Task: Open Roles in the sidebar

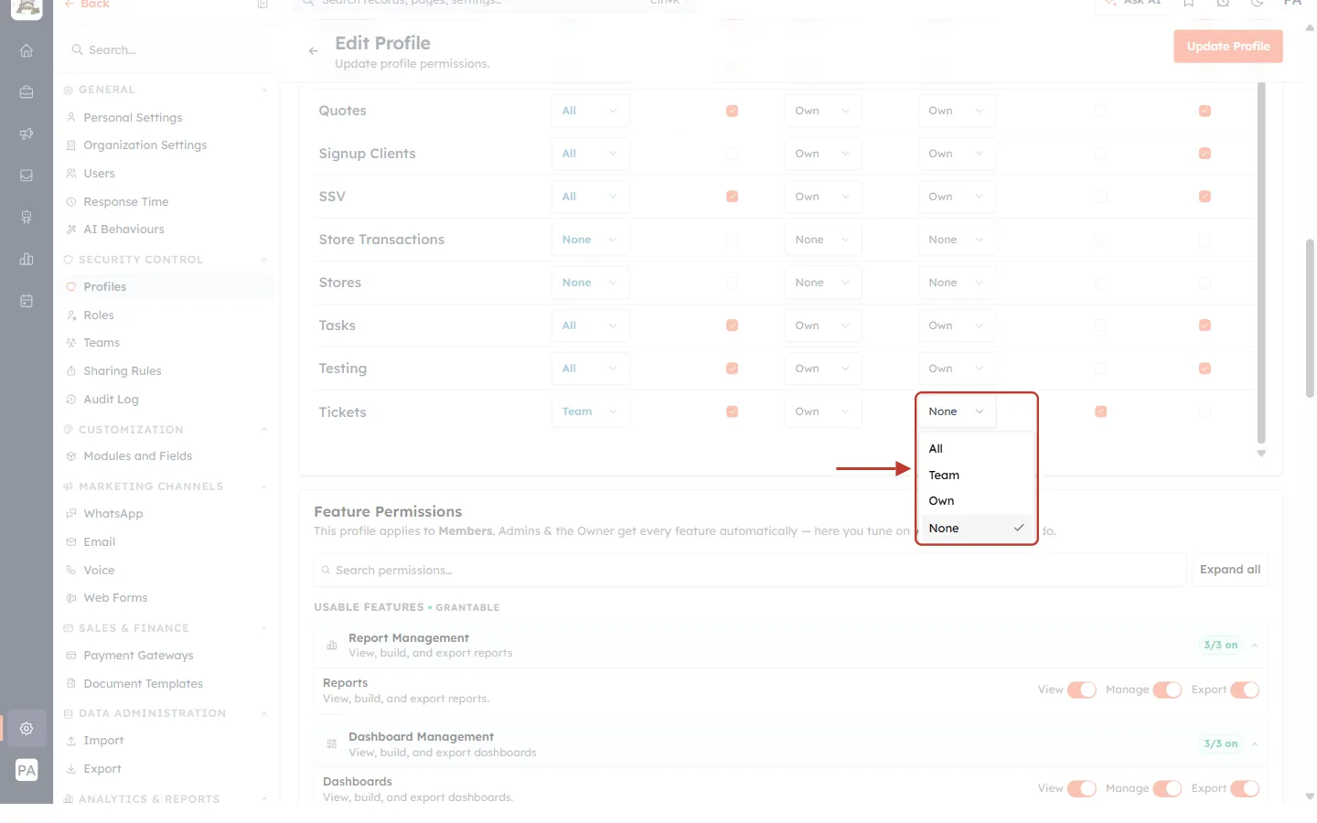Action: 99,315
